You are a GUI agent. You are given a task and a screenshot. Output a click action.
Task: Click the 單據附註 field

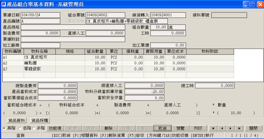click(73, 39)
